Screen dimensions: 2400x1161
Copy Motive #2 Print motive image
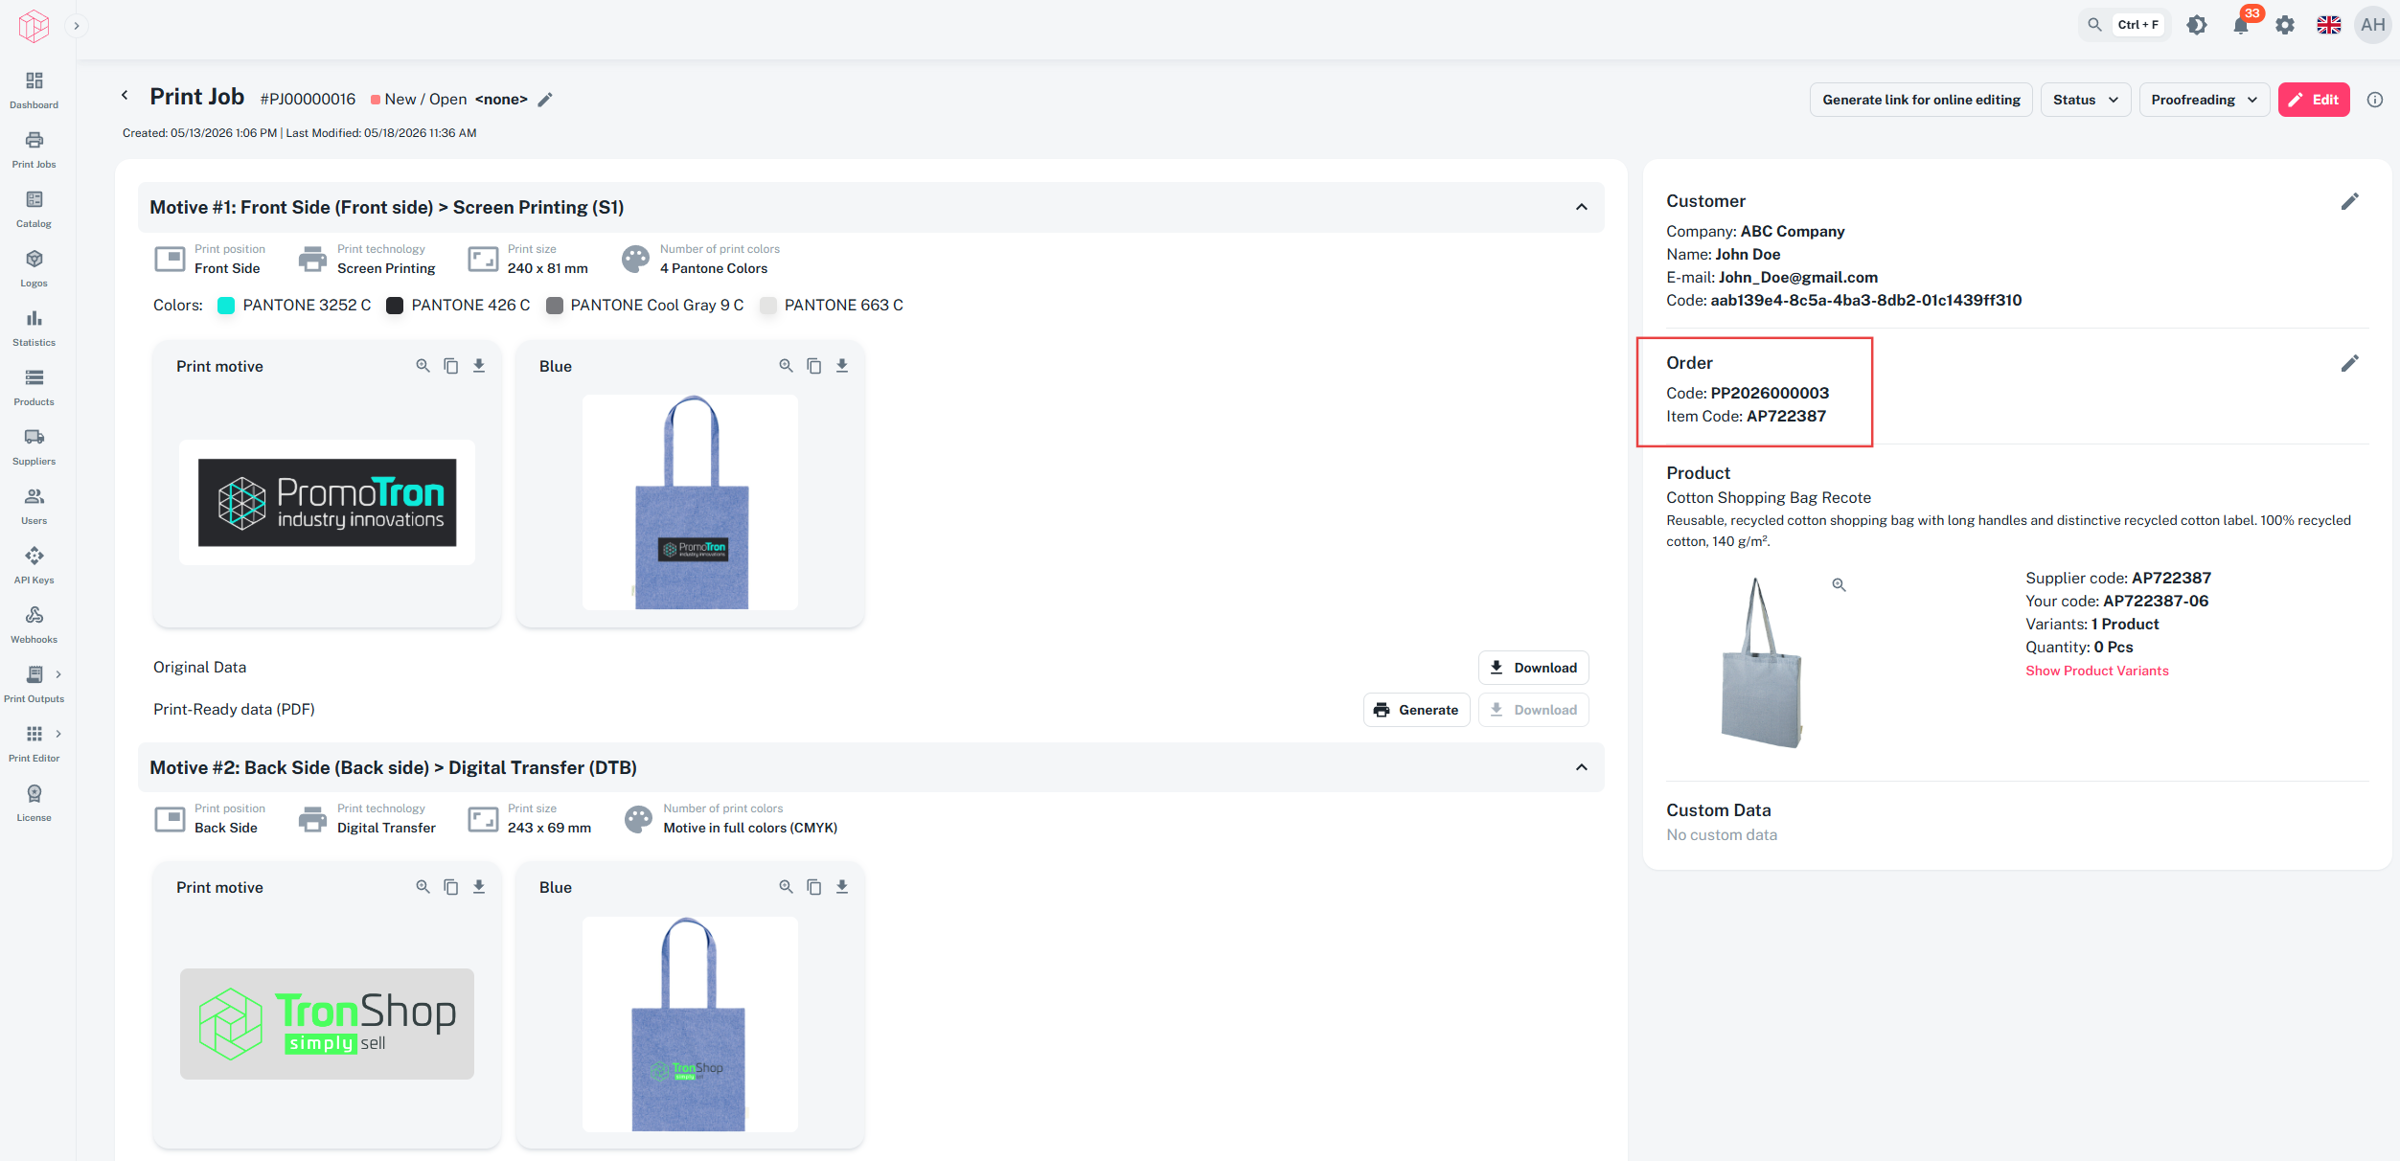tap(450, 887)
